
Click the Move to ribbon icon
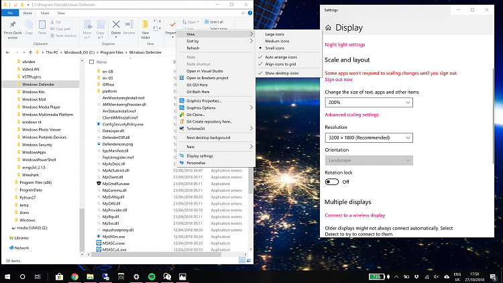coord(87,25)
